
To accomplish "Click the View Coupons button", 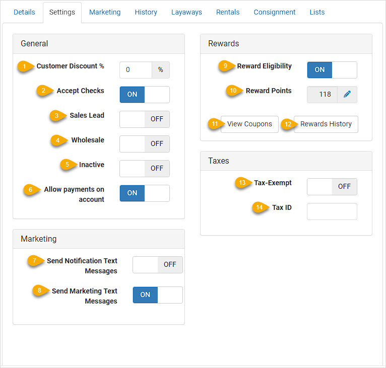I will (249, 124).
